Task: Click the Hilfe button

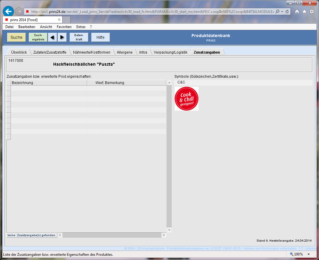Action: point(100,37)
